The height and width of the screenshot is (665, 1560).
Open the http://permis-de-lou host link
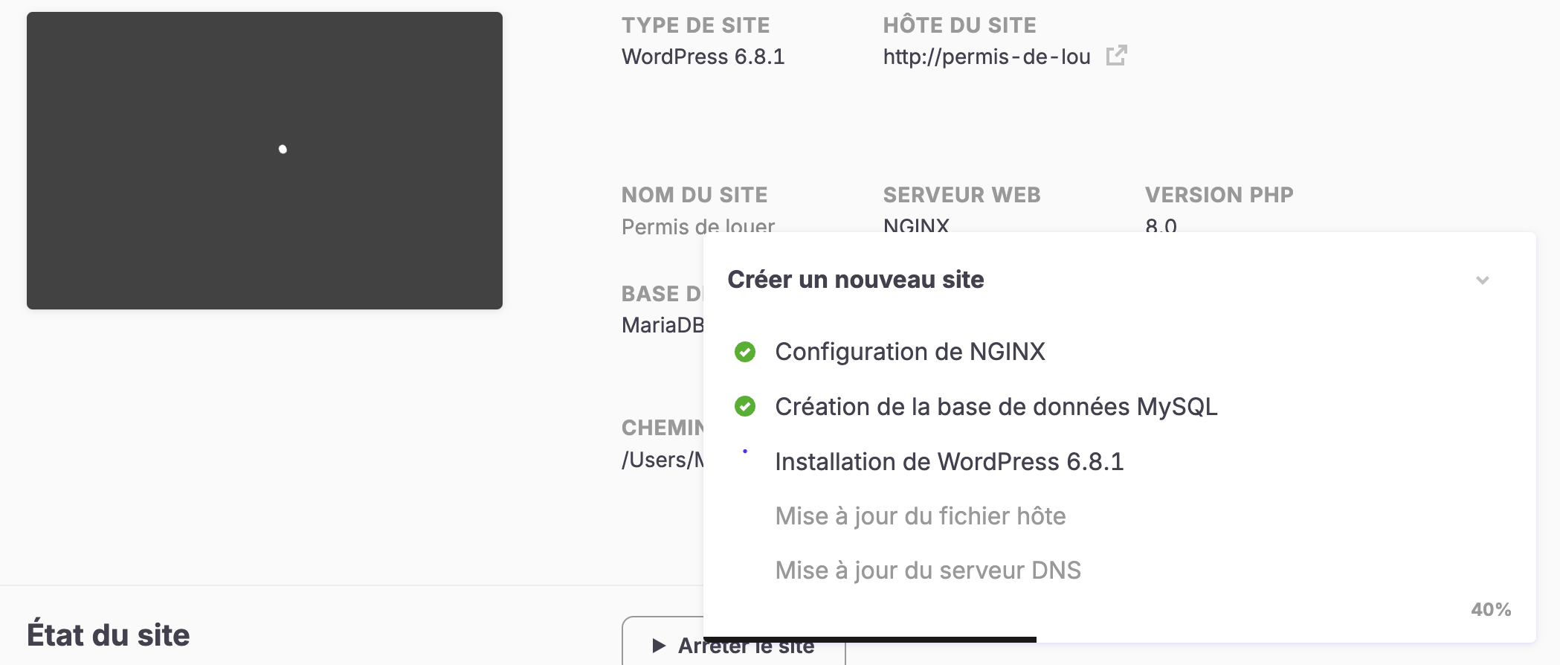click(986, 57)
